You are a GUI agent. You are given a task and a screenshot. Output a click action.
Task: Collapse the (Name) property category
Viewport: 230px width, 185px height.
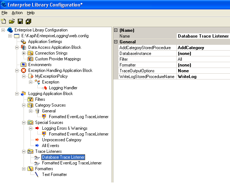pyautogui.click(x=116, y=30)
